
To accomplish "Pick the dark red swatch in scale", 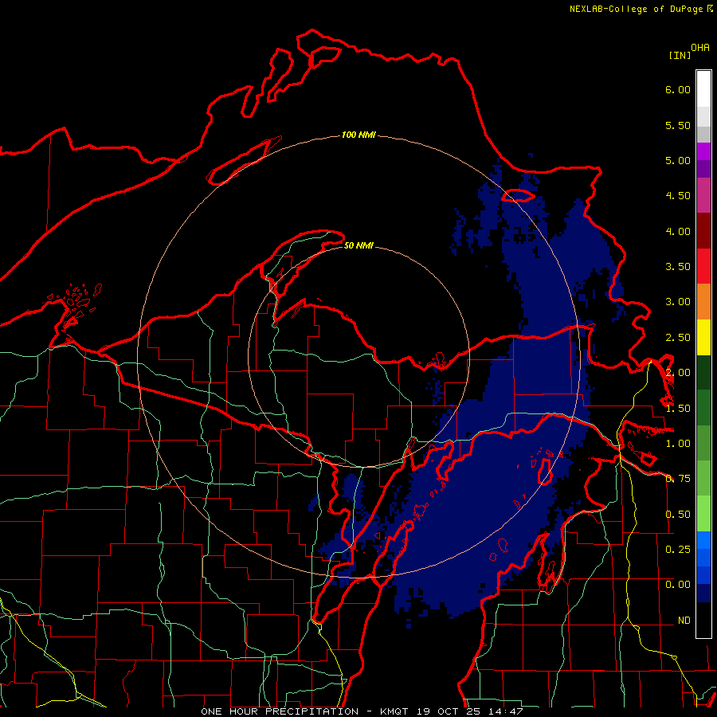I will tap(703, 231).
